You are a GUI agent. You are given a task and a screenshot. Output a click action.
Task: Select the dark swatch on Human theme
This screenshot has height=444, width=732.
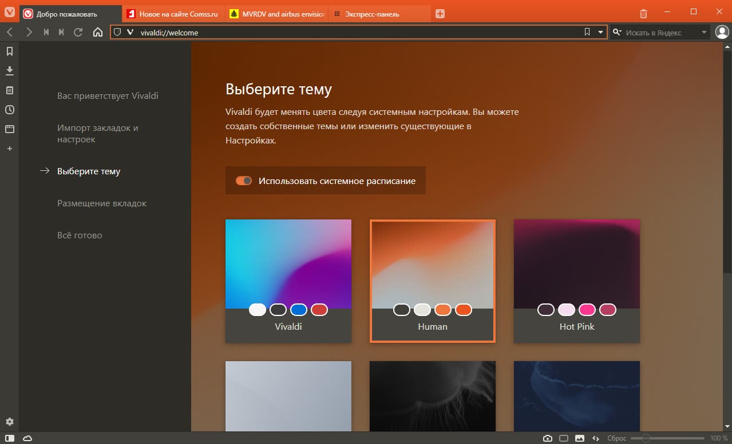click(402, 310)
